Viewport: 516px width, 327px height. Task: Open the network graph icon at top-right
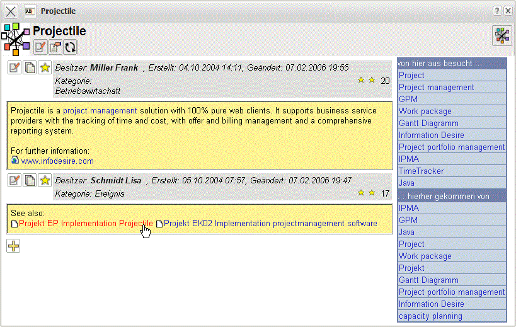502,35
